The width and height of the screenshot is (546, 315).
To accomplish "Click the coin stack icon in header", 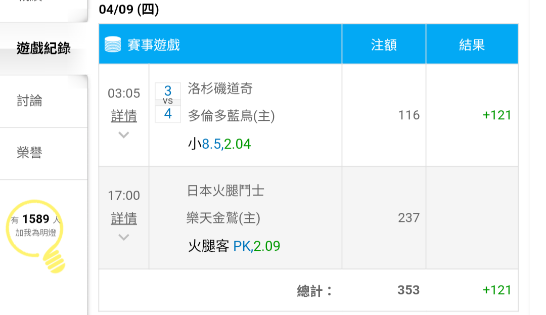I will [113, 44].
